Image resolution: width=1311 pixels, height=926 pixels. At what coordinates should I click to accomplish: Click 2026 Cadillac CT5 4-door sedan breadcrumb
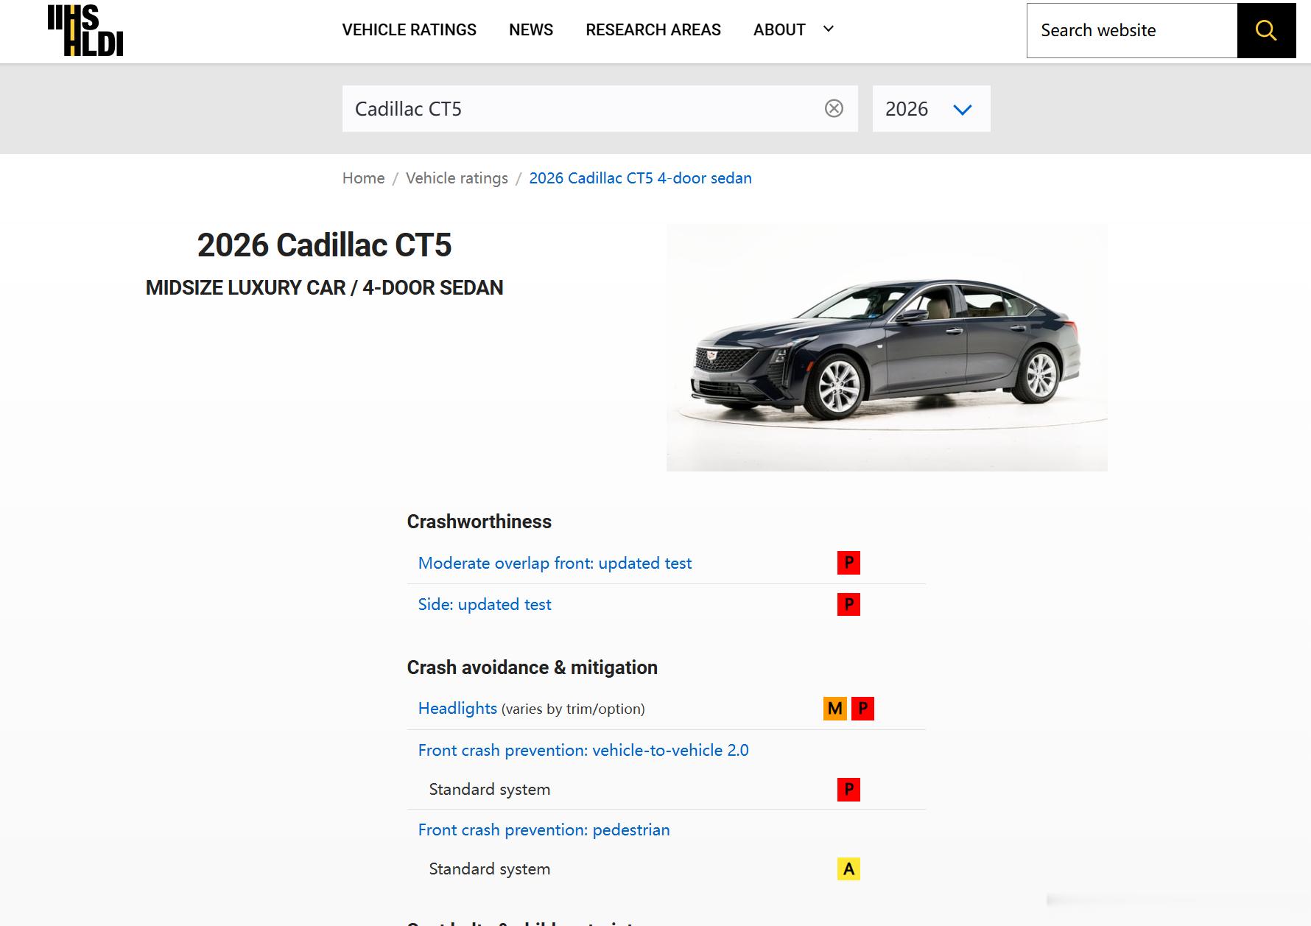tap(641, 178)
